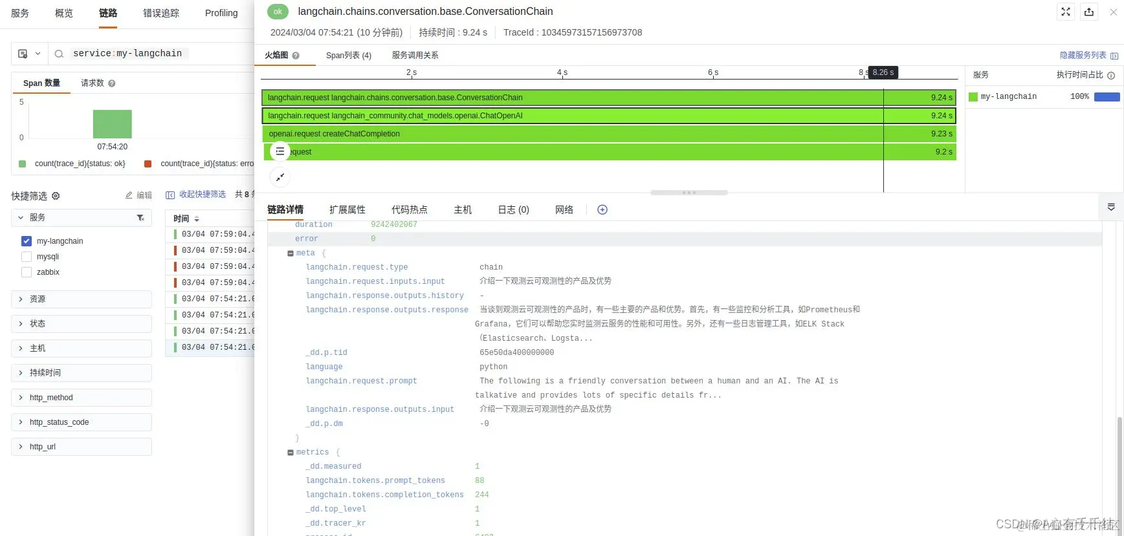Select the openai.request createChatCompletion span bar
Screen dimensions: 1124x536
pos(609,134)
